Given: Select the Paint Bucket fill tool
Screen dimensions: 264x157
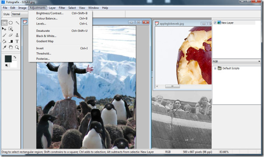Looking at the screenshot, I should point(4,41).
